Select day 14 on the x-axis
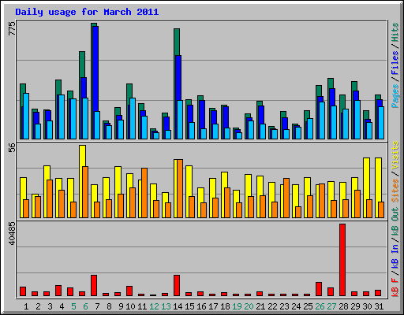Image resolution: width=404 pixels, height=315 pixels. [x=178, y=306]
